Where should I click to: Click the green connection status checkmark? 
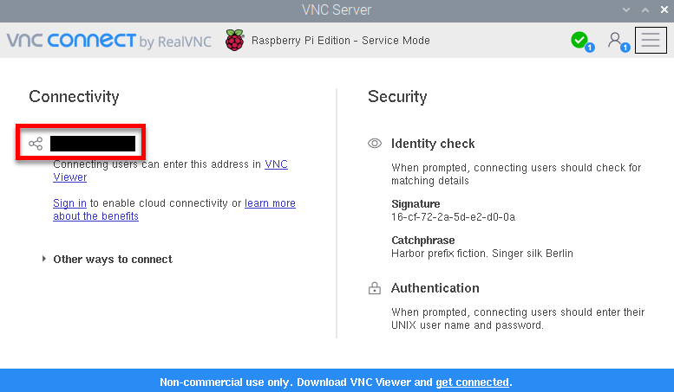click(579, 41)
